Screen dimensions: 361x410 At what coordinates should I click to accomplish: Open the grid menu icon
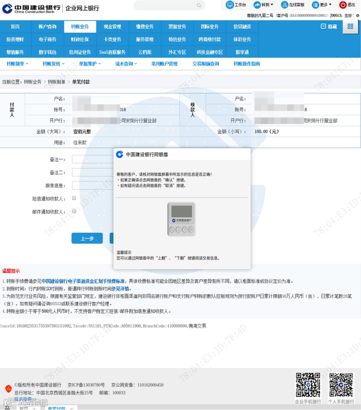(351, 26)
